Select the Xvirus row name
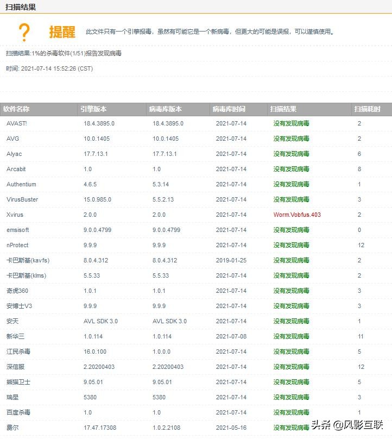This screenshot has height=439, width=392. tap(15, 215)
